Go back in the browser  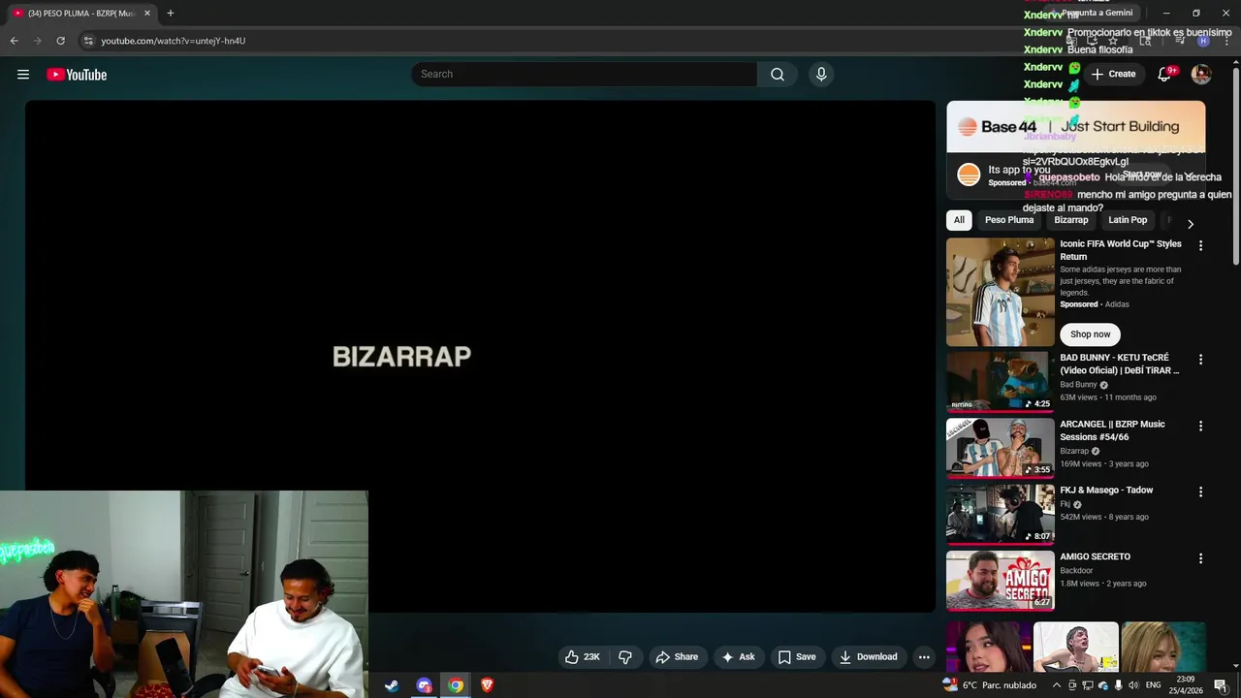coord(14,41)
